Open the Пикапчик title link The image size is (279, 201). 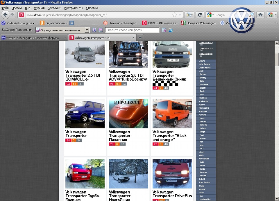[119, 136]
